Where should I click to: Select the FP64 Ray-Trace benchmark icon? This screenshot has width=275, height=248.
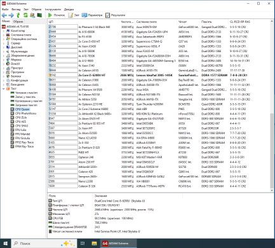[13, 146]
